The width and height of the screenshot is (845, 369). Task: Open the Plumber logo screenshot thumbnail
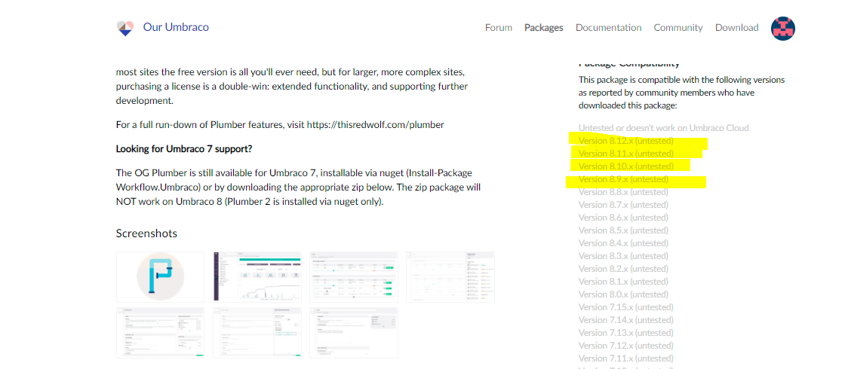click(160, 277)
